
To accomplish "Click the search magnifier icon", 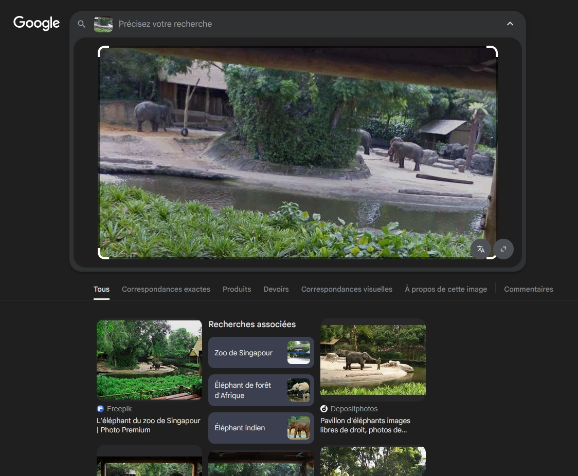I will [x=81, y=24].
